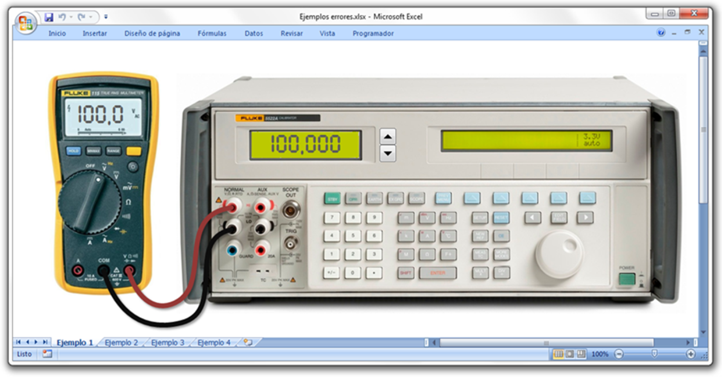Switch to sheet Ejemplo 3
Screen dimensions: 722x377
click(168, 343)
